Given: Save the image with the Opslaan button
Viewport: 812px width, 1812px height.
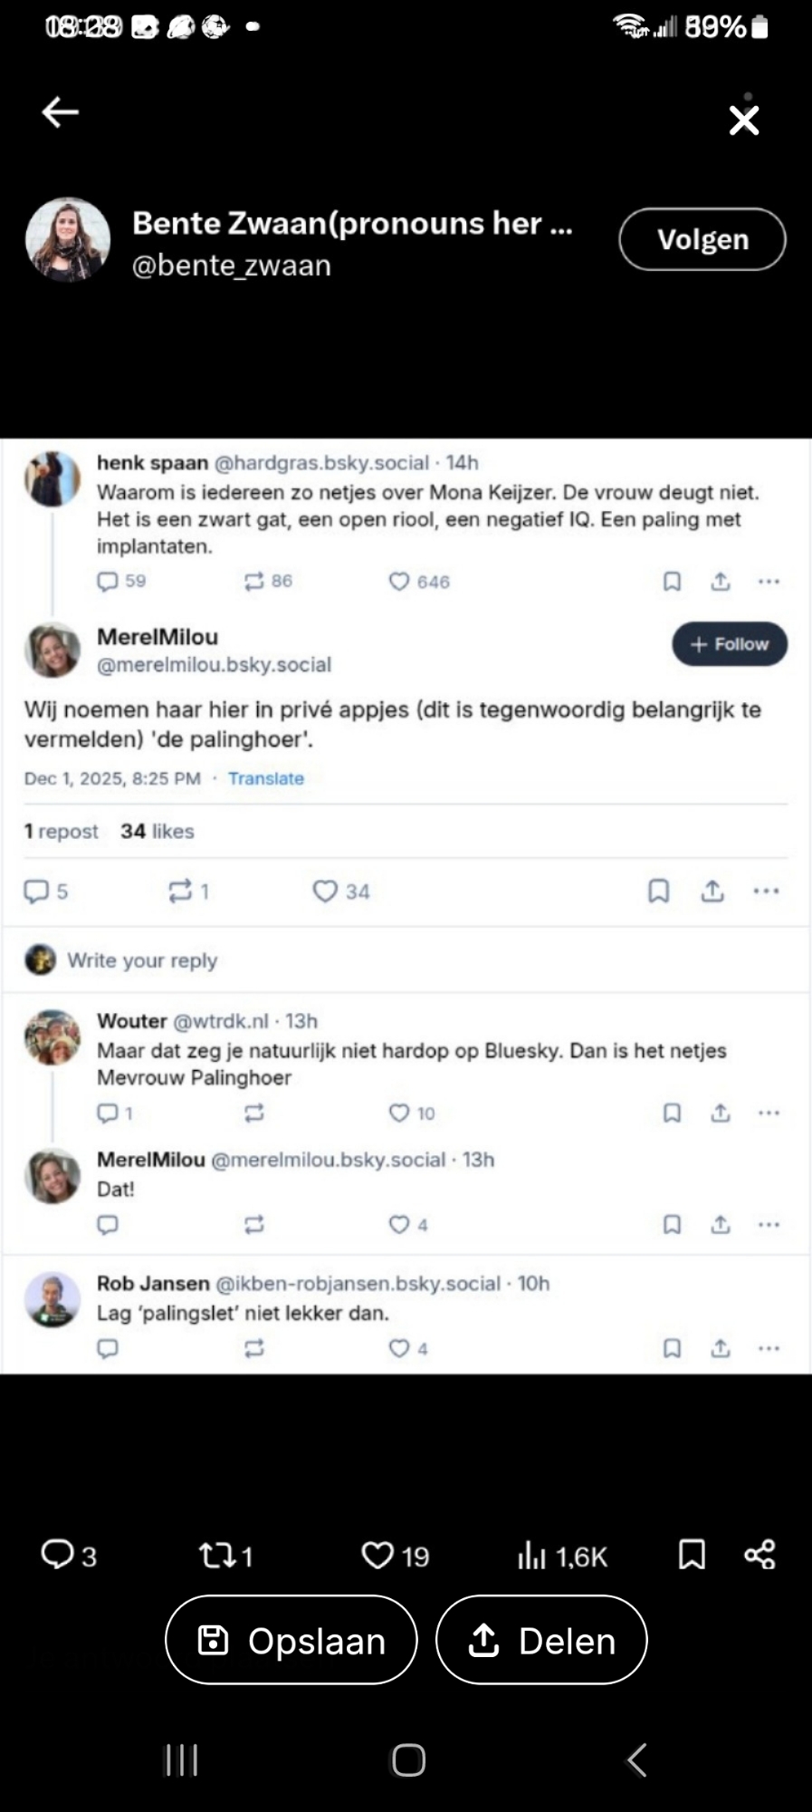Looking at the screenshot, I should pos(291,1641).
